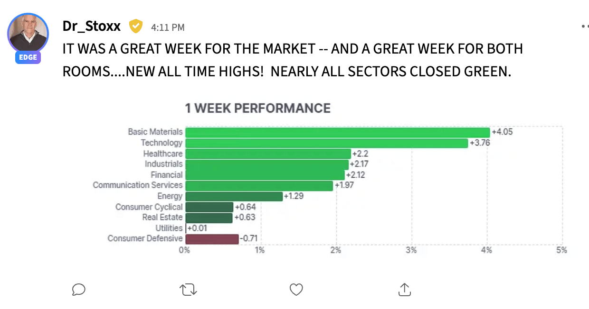Click the gold verified badge
589x309 pixels.
point(136,26)
